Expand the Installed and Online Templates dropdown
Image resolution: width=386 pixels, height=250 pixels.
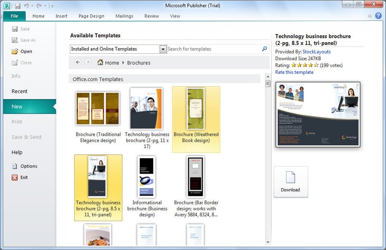pyautogui.click(x=163, y=49)
